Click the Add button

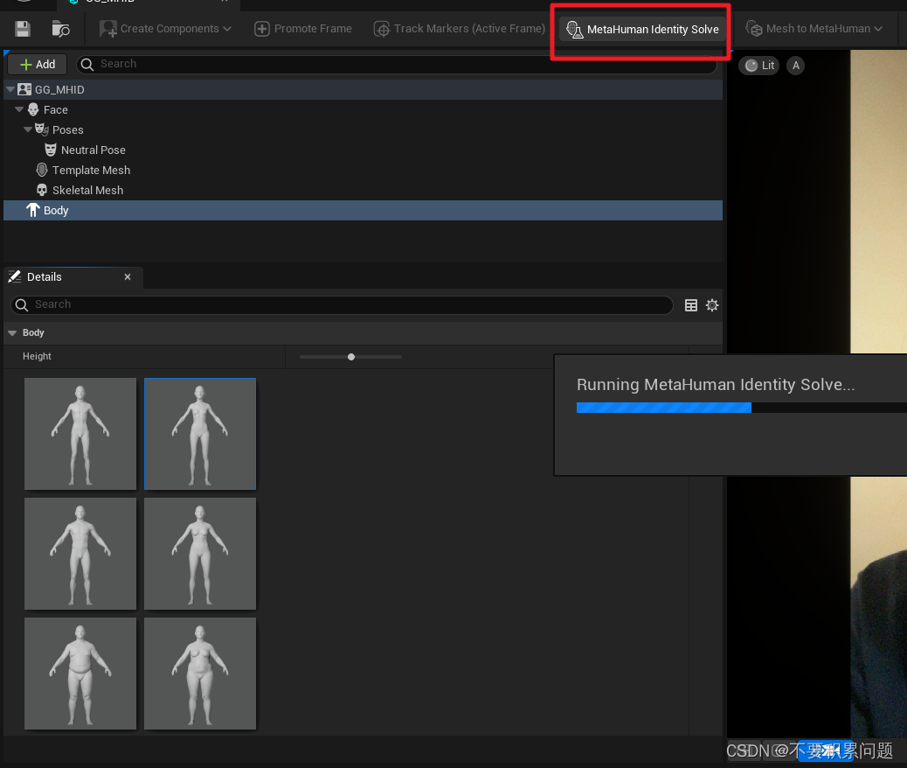click(37, 64)
